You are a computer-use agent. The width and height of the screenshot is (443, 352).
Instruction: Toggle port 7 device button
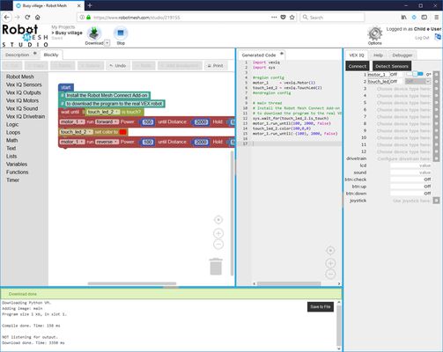436,117
